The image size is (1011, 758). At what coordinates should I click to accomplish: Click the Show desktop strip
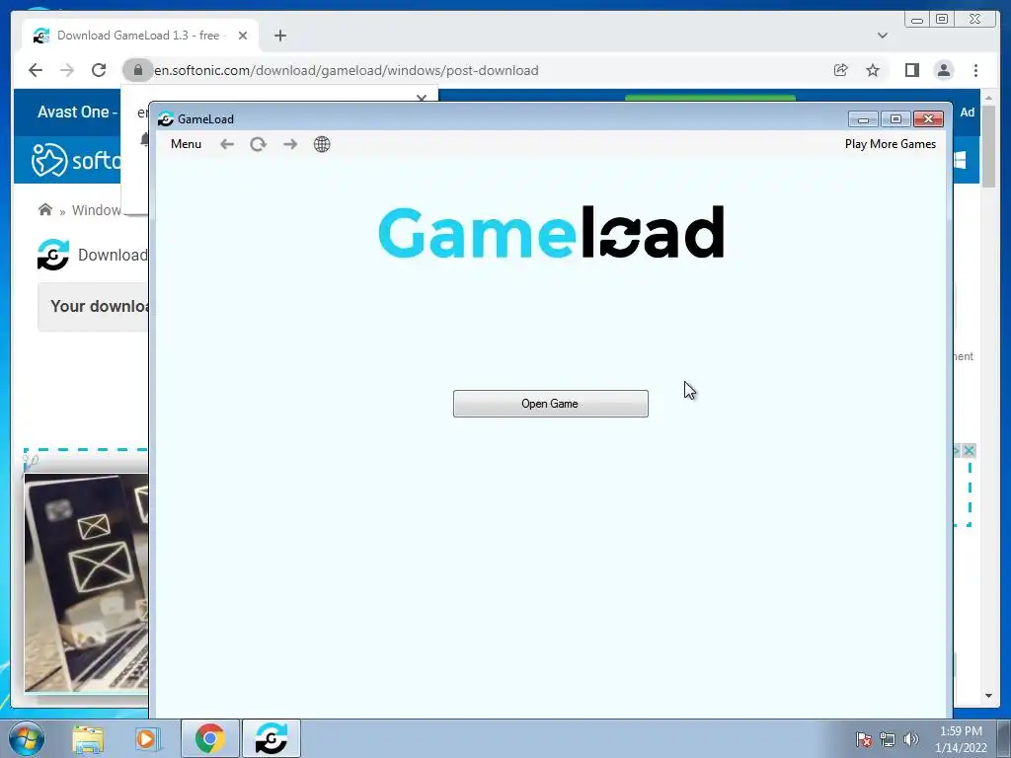point(1004,738)
